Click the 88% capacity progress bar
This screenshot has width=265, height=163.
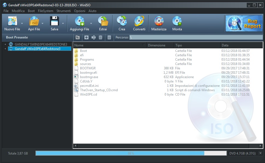[131, 153]
